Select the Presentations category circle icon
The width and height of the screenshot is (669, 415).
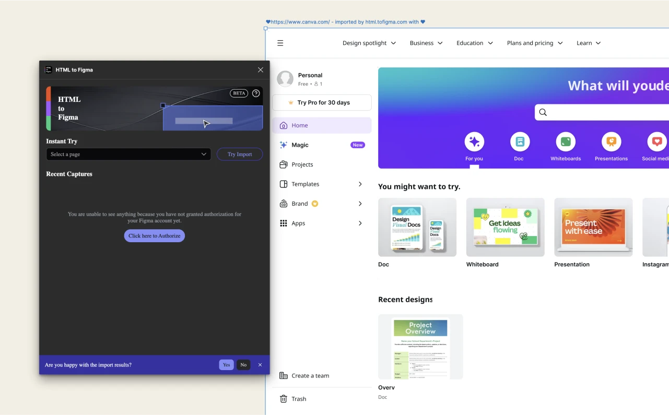click(612, 142)
